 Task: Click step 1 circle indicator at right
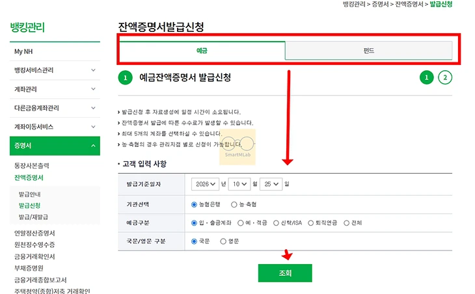pos(427,77)
